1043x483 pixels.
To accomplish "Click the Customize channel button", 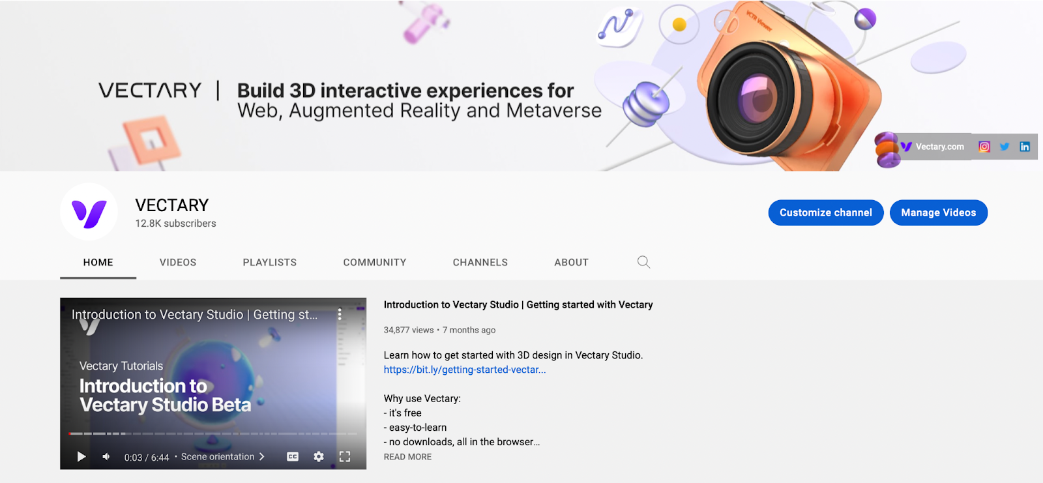I will (x=825, y=212).
